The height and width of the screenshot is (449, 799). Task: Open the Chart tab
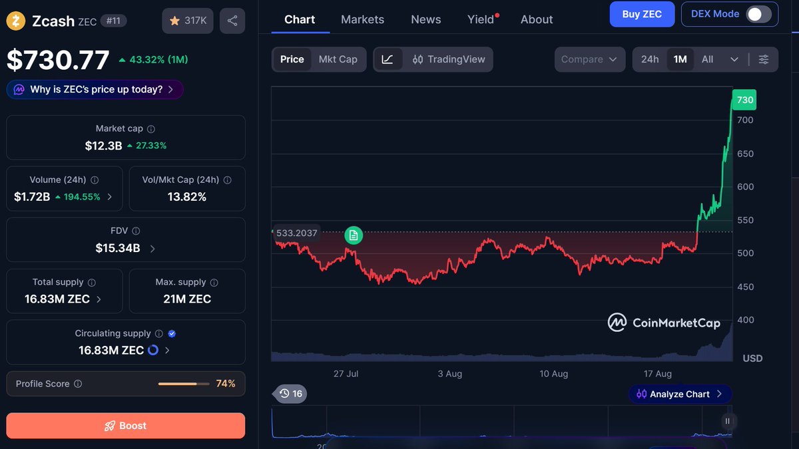click(300, 19)
